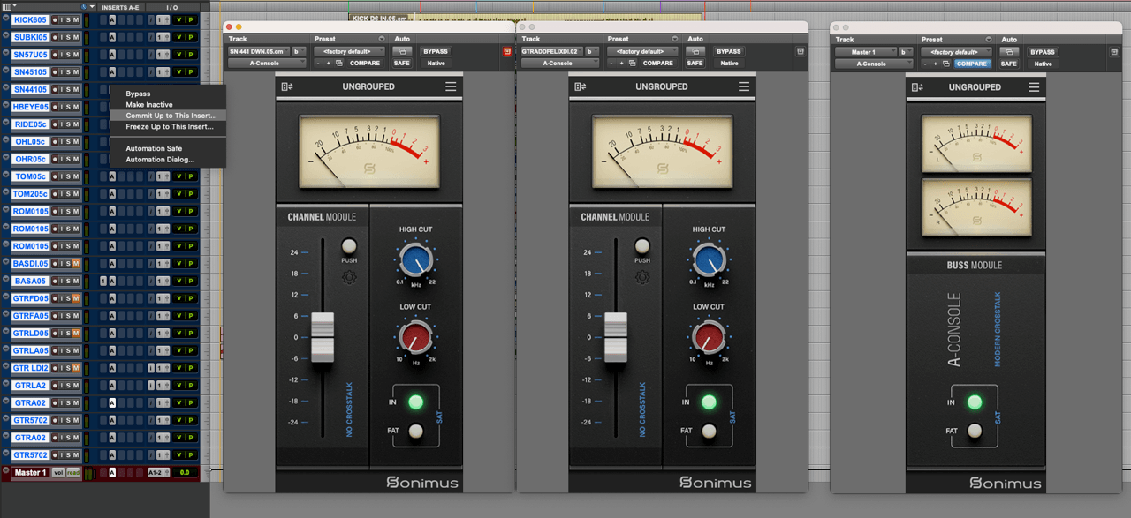Copy preset settings icon in SN 441 DWN window
1131x518 pixels.
[339, 64]
